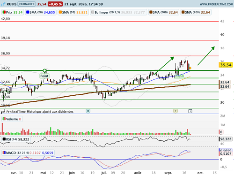Screen dimensions: 234x176
Task: Click the août month label on time axis
Action: (138, 173)
